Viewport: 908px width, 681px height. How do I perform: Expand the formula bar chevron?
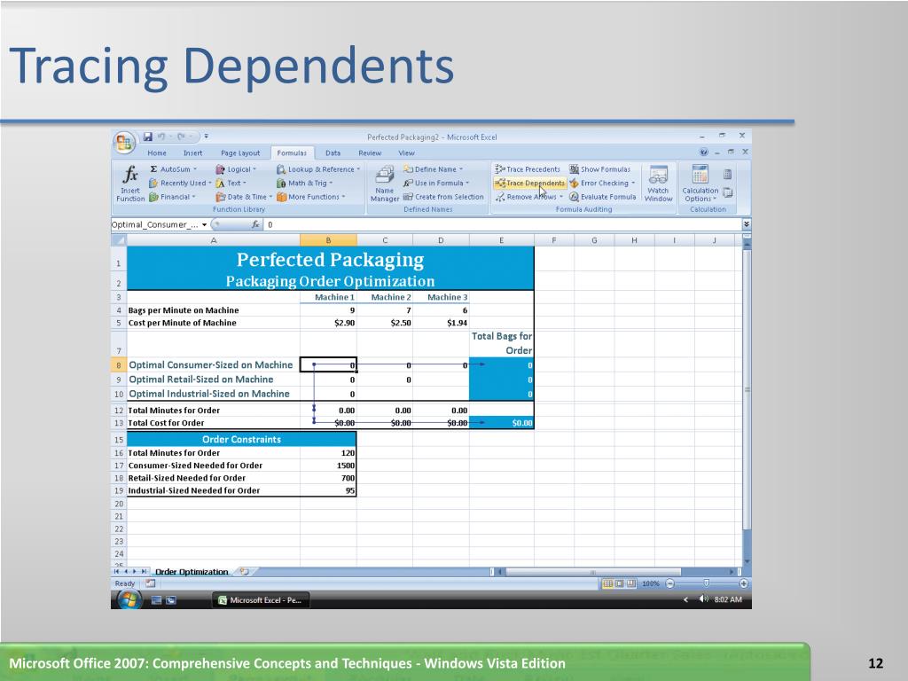click(x=747, y=224)
